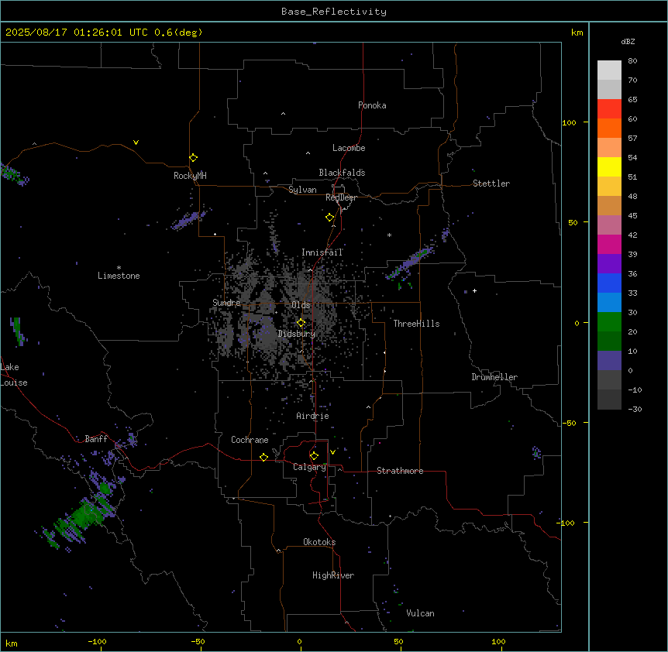Click the yellow diamond marker at Olds

[x=301, y=323]
